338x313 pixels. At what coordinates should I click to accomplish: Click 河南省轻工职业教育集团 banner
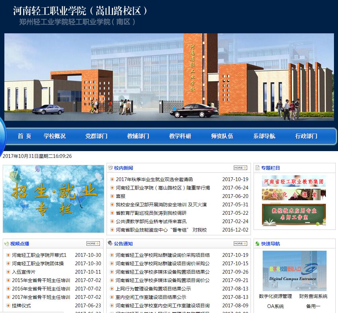coord(294,181)
